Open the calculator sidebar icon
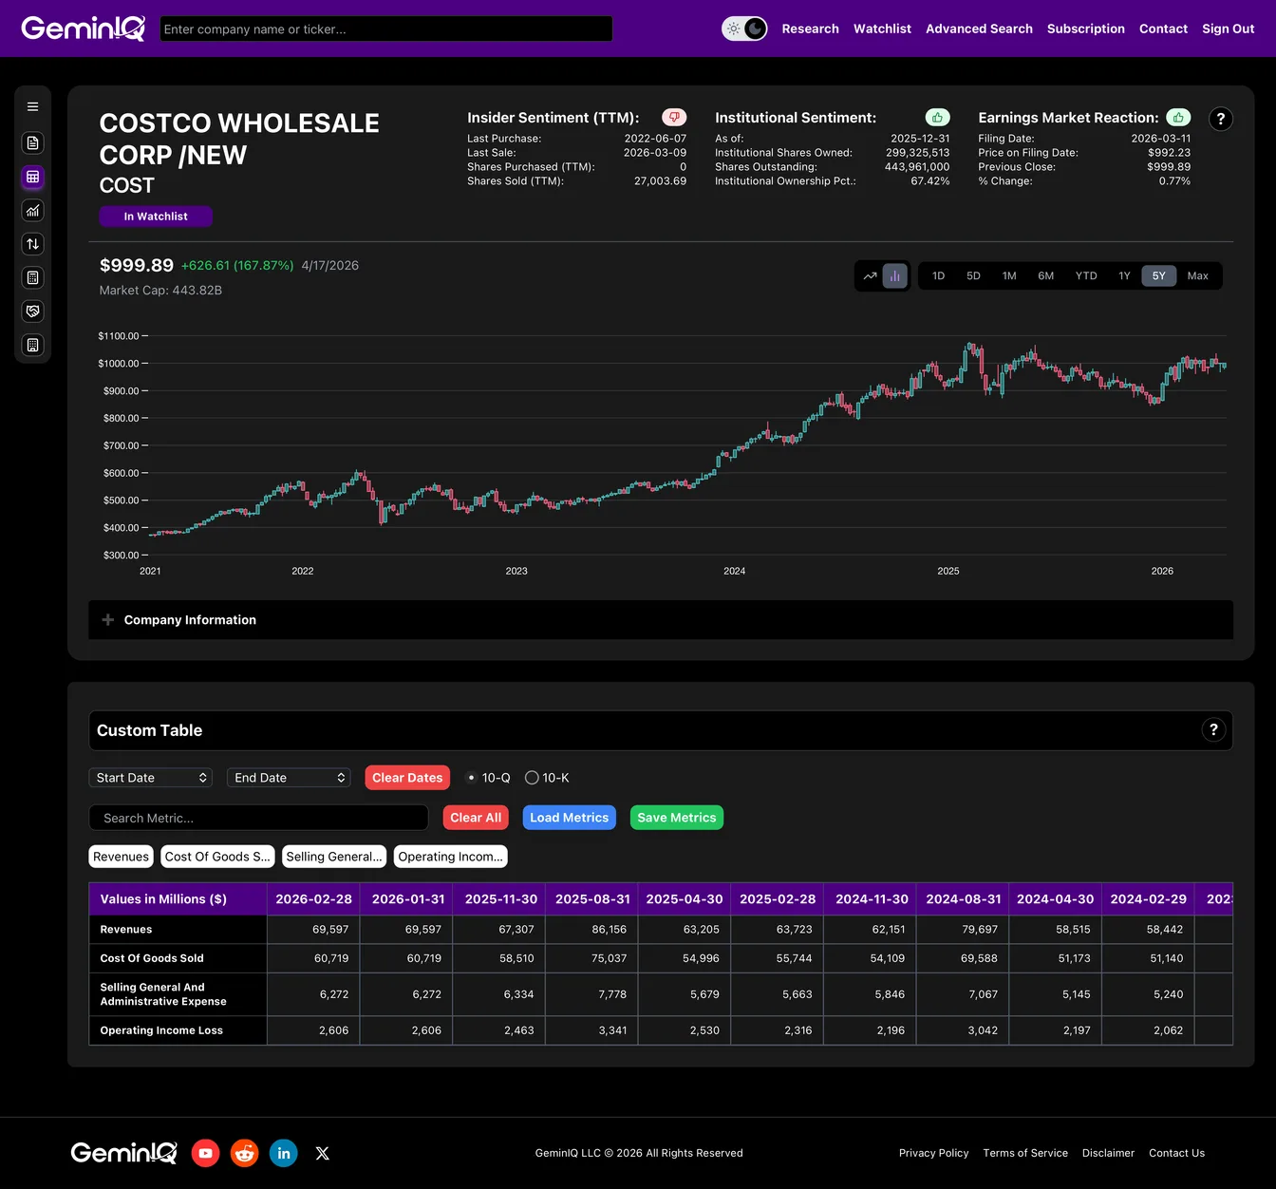1276x1189 pixels. tap(32, 278)
